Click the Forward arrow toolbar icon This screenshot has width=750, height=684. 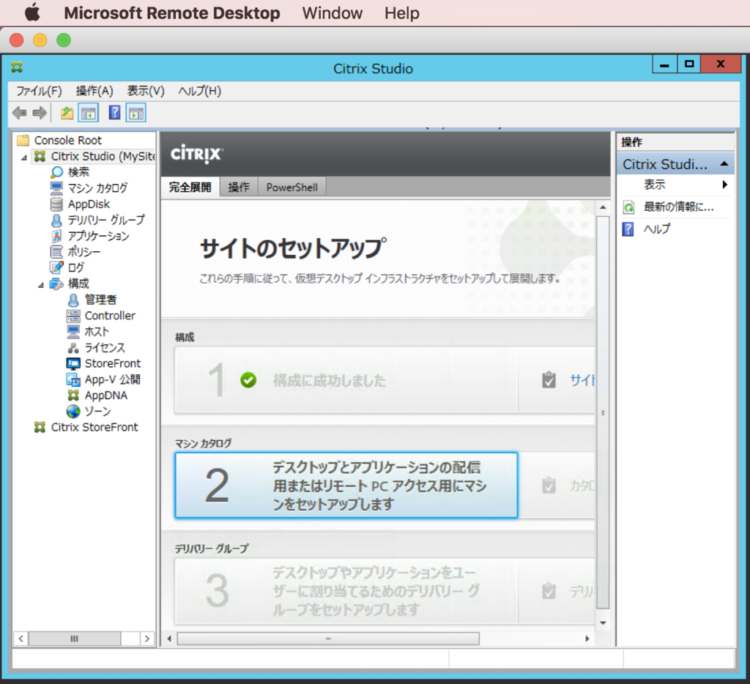tap(40, 114)
